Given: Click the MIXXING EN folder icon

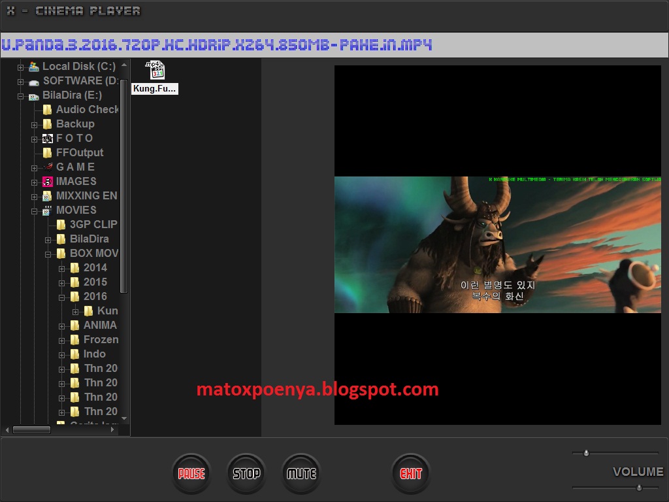Looking at the screenshot, I should tap(47, 196).
